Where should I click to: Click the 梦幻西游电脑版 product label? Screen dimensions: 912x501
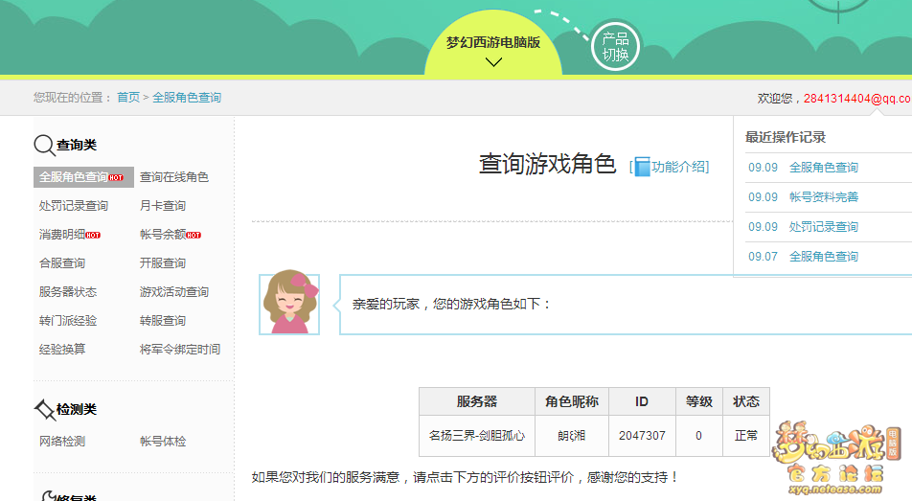tap(493, 42)
